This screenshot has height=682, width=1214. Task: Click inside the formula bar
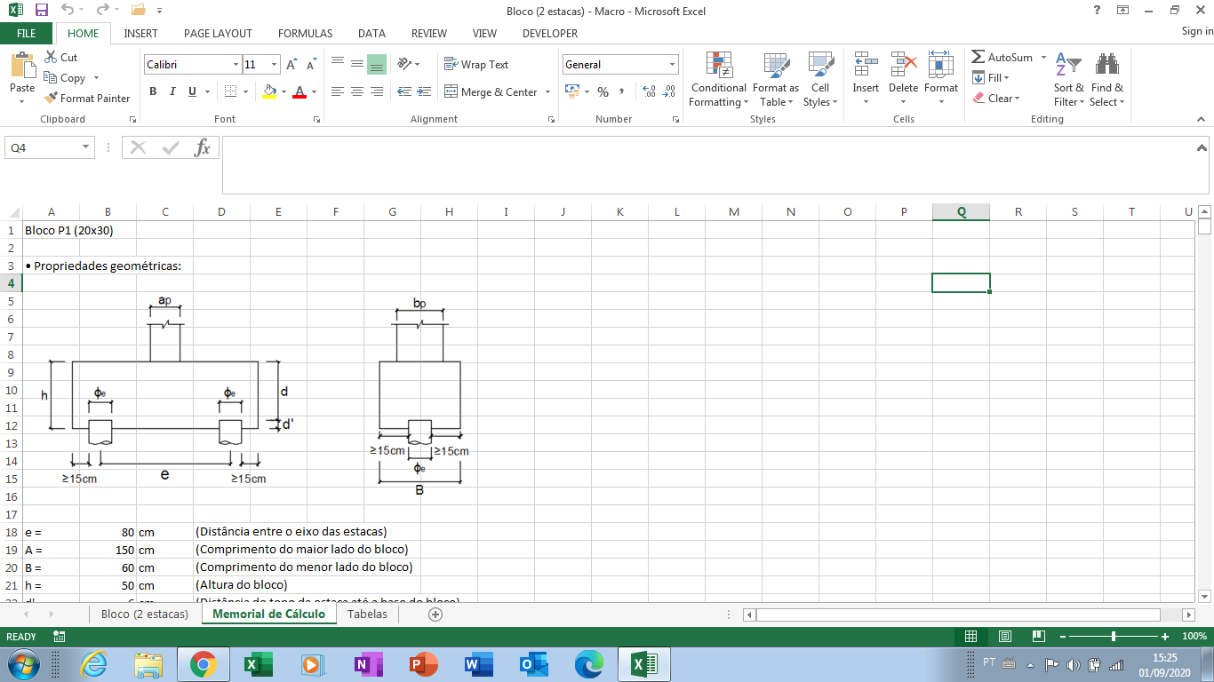(715, 164)
